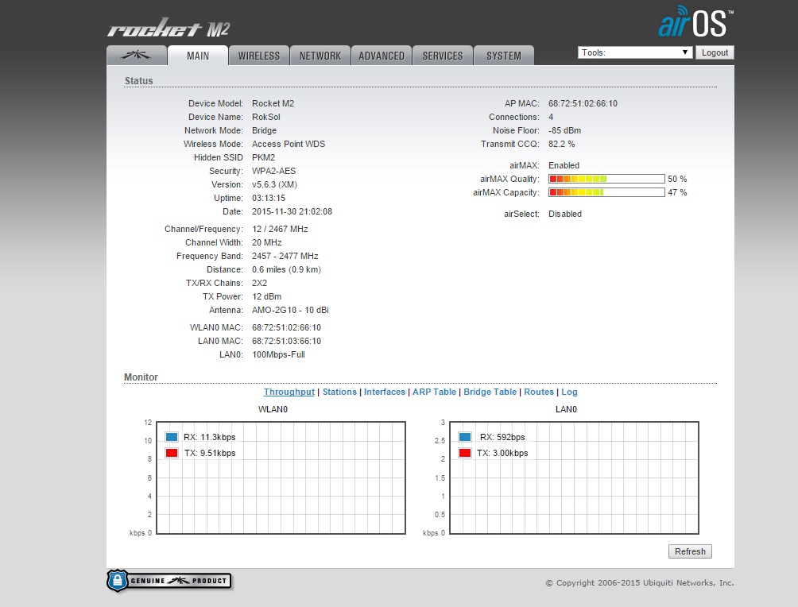Viewport: 798px width, 607px height.
Task: Click the airMAX value Enabled
Action: click(564, 165)
